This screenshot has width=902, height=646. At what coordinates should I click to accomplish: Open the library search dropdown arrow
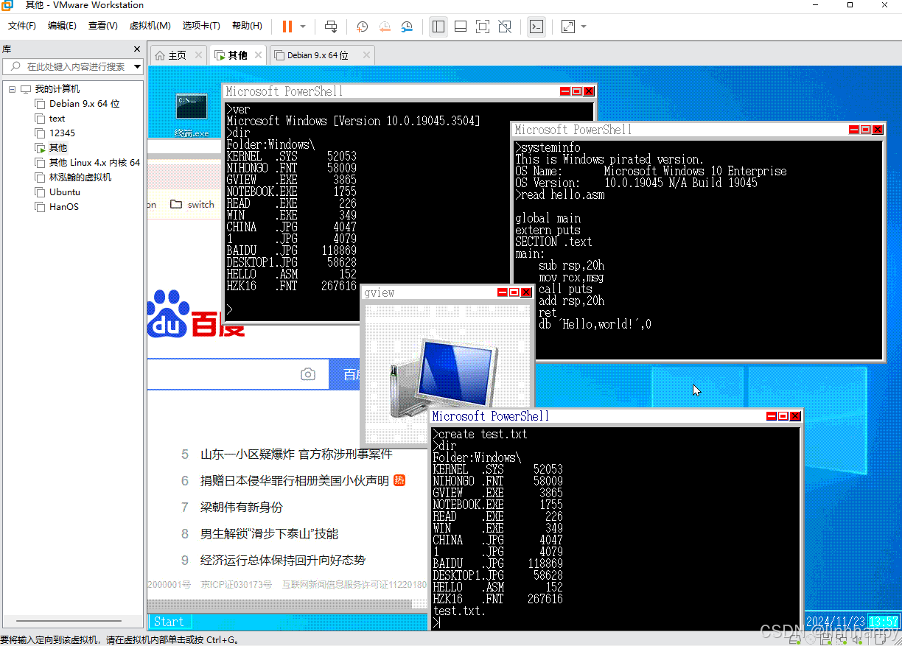point(137,66)
